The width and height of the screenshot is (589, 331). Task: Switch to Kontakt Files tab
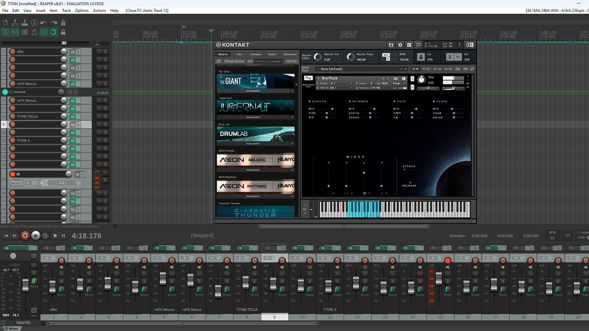(239, 54)
